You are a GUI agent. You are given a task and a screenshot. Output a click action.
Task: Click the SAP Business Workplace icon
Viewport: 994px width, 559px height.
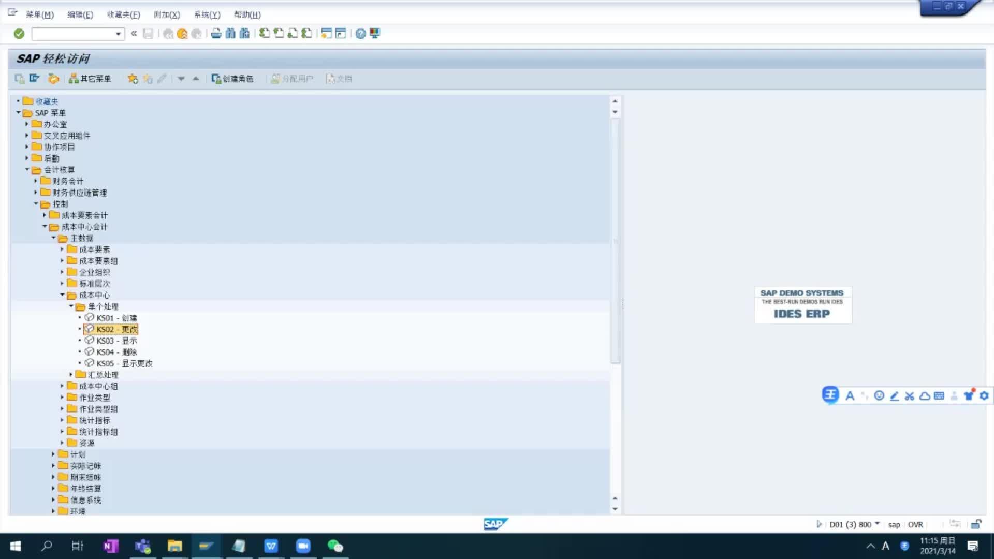[53, 79]
